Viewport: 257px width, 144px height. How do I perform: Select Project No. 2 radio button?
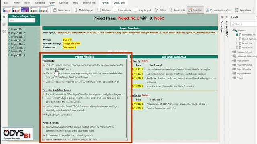(9, 33)
